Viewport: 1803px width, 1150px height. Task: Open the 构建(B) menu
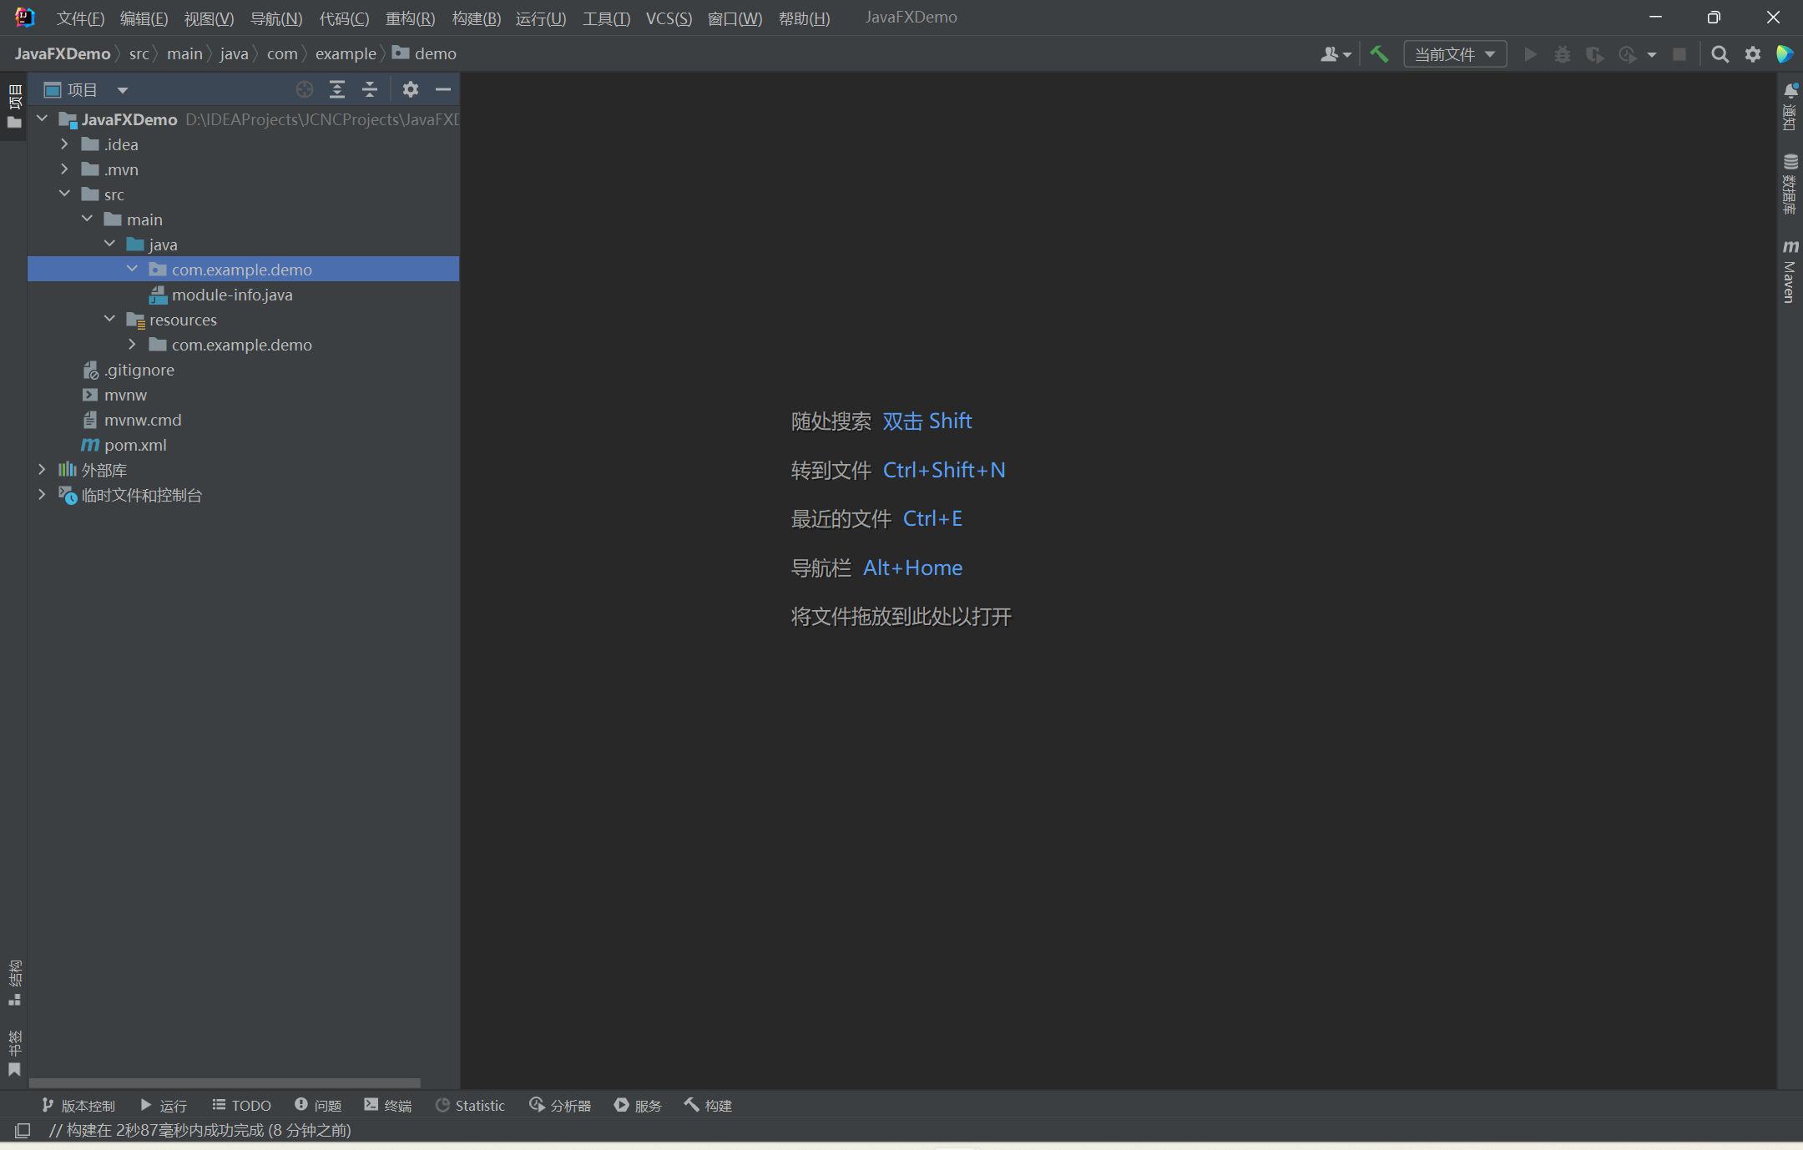(476, 18)
